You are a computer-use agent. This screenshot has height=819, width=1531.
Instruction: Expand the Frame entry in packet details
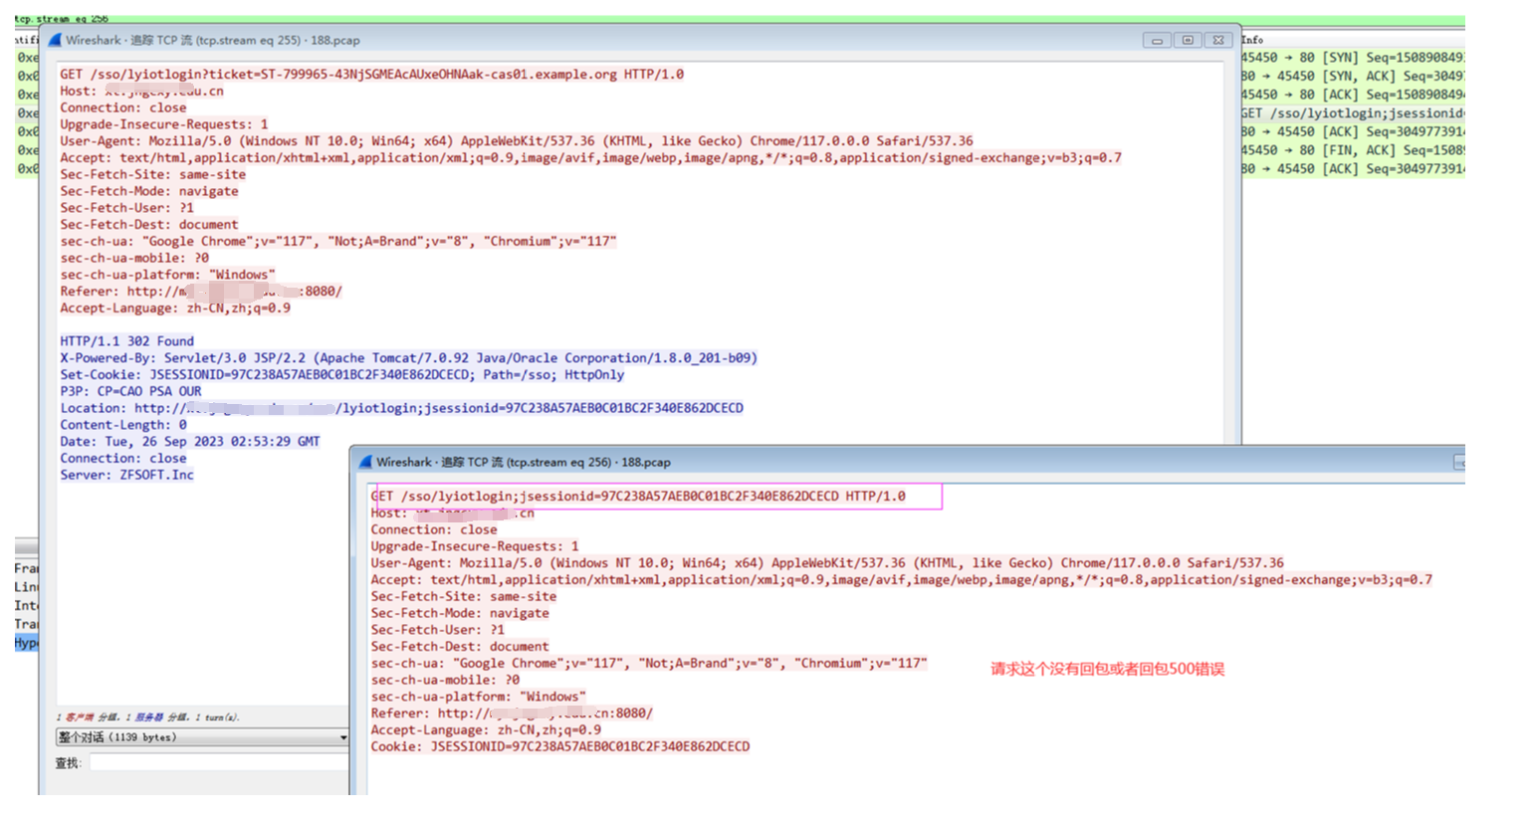point(26,568)
